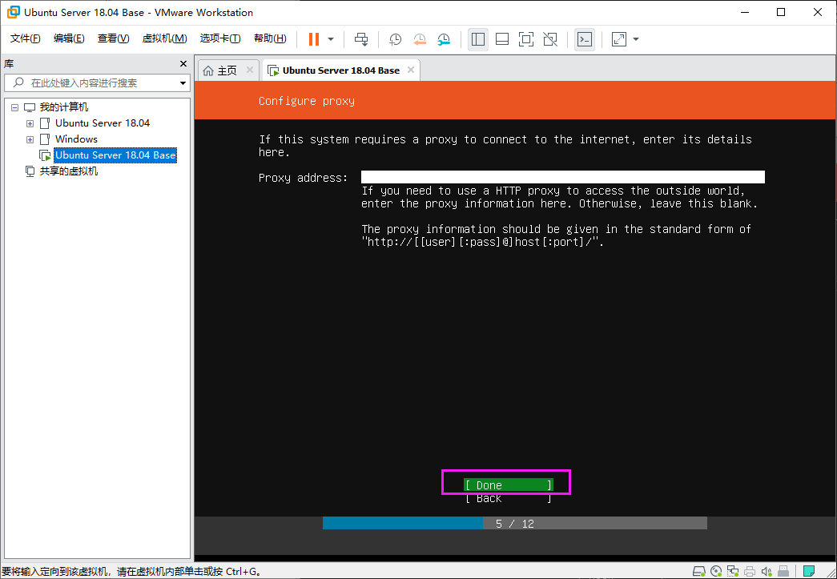Open the 文件(F) menu
Viewport: 837px width, 579px height.
(x=25, y=38)
